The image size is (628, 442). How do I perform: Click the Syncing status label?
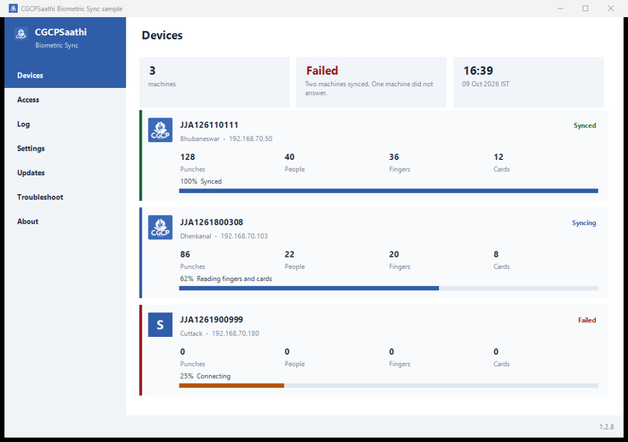584,223
